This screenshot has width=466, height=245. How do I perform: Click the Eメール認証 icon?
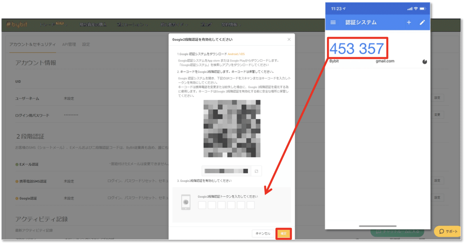coord(17,164)
